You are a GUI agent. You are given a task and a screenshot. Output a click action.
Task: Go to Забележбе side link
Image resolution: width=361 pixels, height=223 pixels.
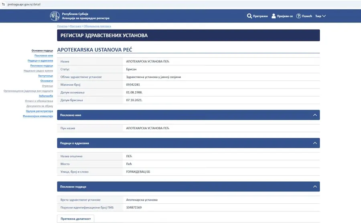click(x=46, y=96)
